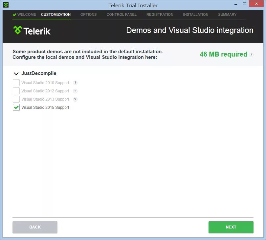This screenshot has height=240, width=266.
Task: Maximize the installer window
Action: tap(244, 4)
